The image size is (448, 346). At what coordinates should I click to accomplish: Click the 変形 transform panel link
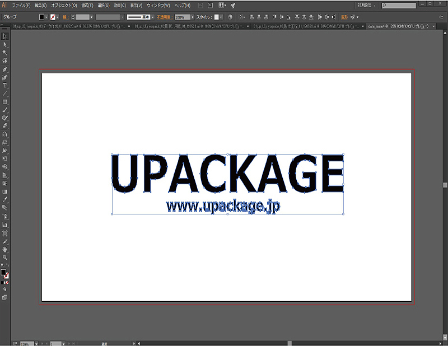point(344,17)
